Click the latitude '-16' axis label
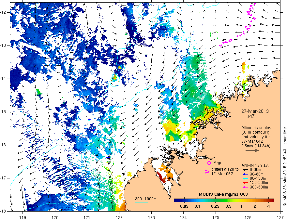 click(3, 145)
